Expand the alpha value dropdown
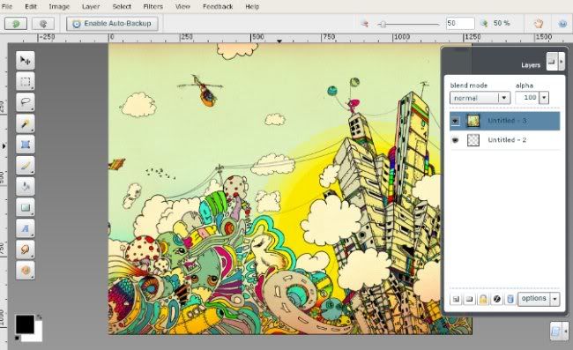This screenshot has height=350, width=573. tap(544, 98)
